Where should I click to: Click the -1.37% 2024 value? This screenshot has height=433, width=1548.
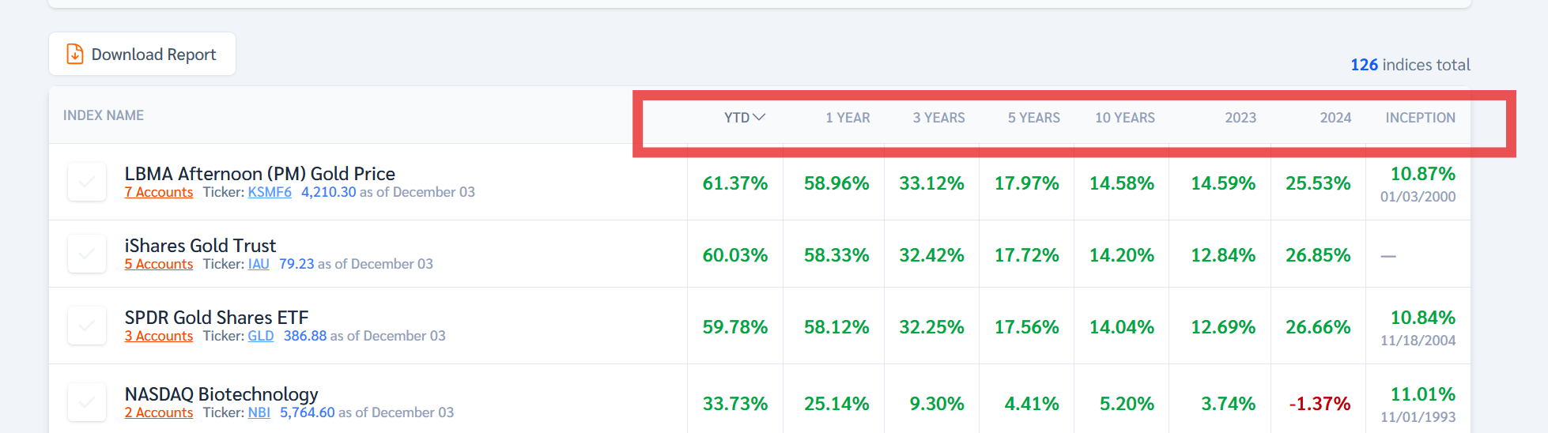[1320, 404]
